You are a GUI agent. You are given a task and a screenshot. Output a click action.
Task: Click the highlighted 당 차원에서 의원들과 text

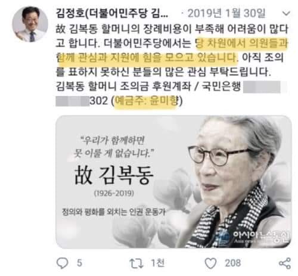[242, 44]
